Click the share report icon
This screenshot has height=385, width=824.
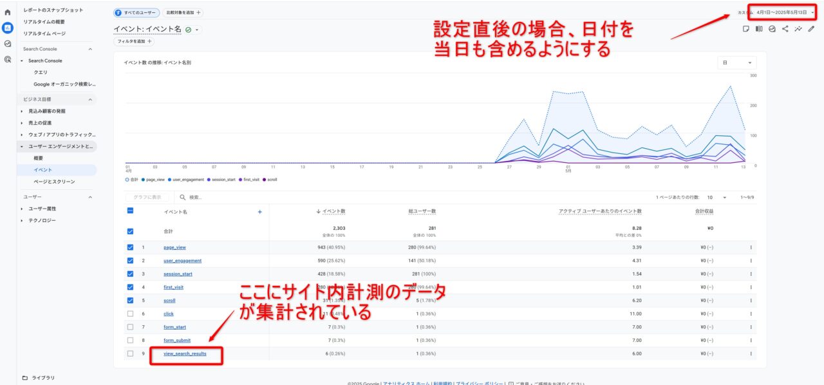click(785, 29)
